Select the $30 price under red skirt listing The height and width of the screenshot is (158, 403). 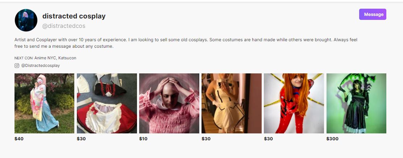click(x=81, y=139)
